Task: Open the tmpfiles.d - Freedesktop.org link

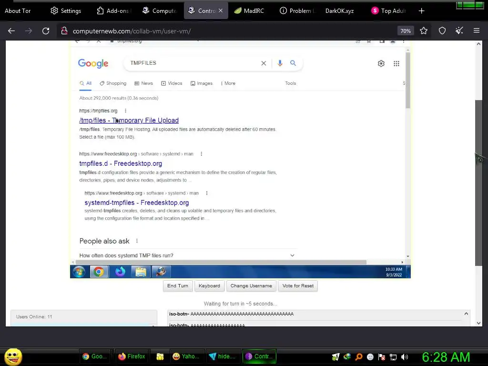Action: pos(121,163)
